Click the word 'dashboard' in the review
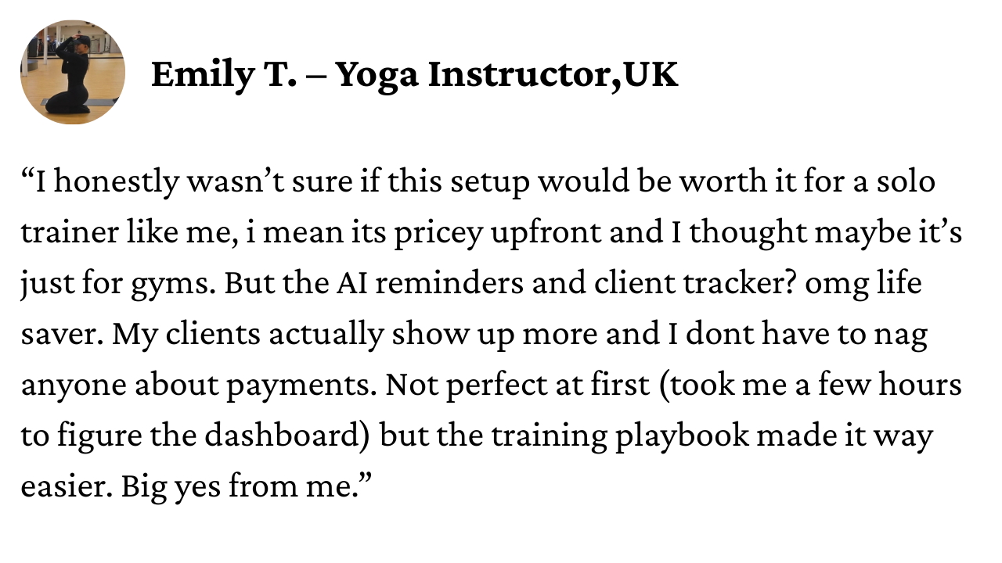Viewport: 1002px width, 563px height. pos(292,436)
